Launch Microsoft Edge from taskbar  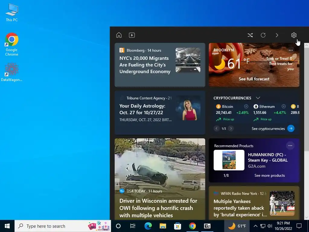click(x=148, y=226)
